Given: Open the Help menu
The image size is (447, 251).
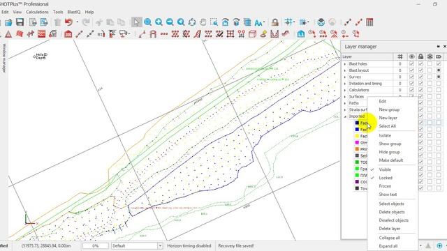Looking at the screenshot, I should click(89, 12).
